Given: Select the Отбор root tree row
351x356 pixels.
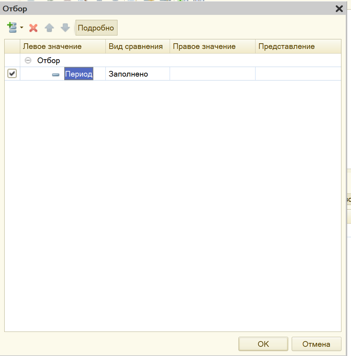Looking at the screenshot, I should [172, 60].
